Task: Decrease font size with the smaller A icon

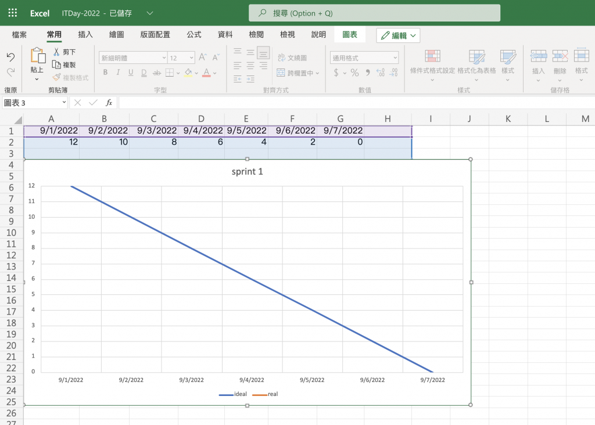Action: click(216, 57)
